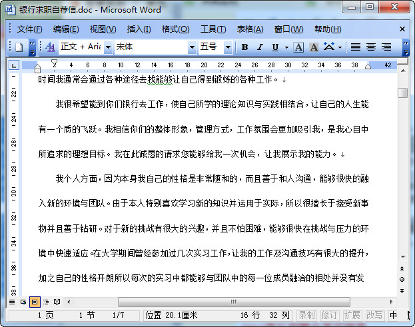Click 位置 20.1厘米 in status bar

coord(171,315)
